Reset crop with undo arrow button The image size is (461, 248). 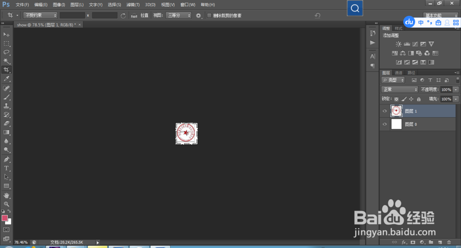(317, 16)
